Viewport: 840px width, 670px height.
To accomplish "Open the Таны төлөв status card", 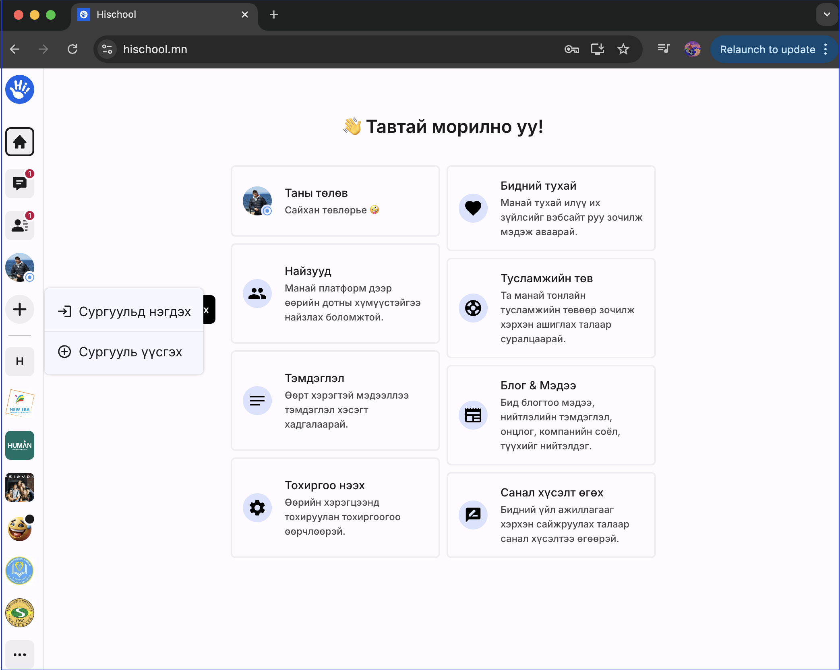I will [335, 201].
